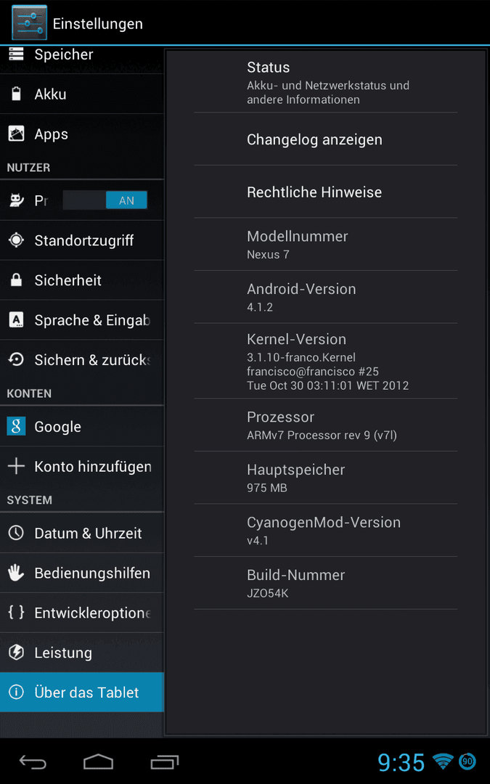This screenshot has height=784, width=490.
Task: Tap the Back navigation button
Action: (x=33, y=762)
